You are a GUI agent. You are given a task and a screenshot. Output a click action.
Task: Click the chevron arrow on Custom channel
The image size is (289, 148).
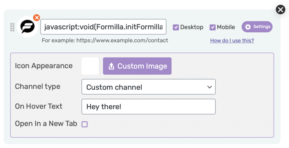(x=209, y=87)
